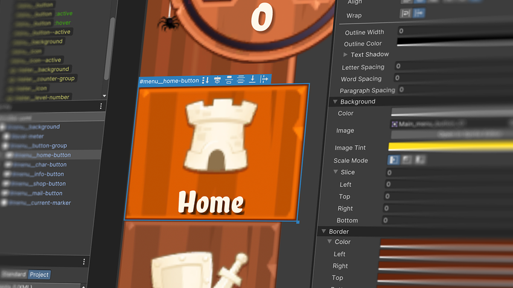Collapse the Slice foldout

pos(336,172)
